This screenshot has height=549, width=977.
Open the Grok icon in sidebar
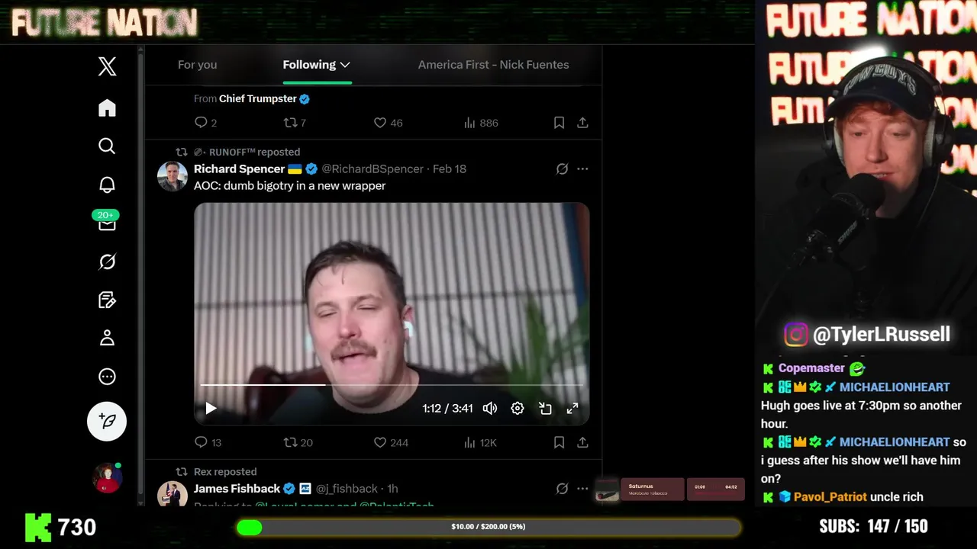pos(107,262)
